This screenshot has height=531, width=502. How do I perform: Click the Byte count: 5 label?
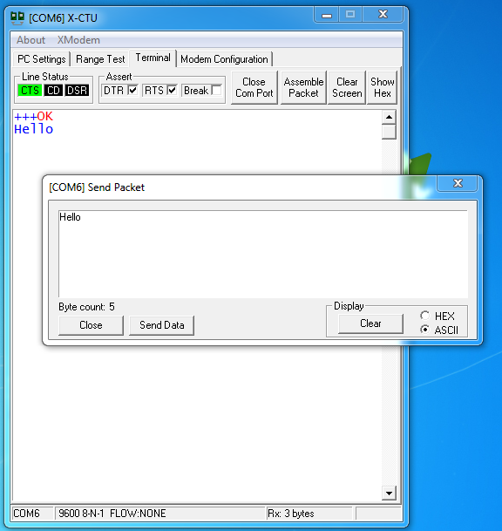pos(86,307)
